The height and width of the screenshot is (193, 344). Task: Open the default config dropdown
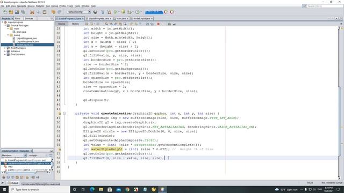click(79, 12)
